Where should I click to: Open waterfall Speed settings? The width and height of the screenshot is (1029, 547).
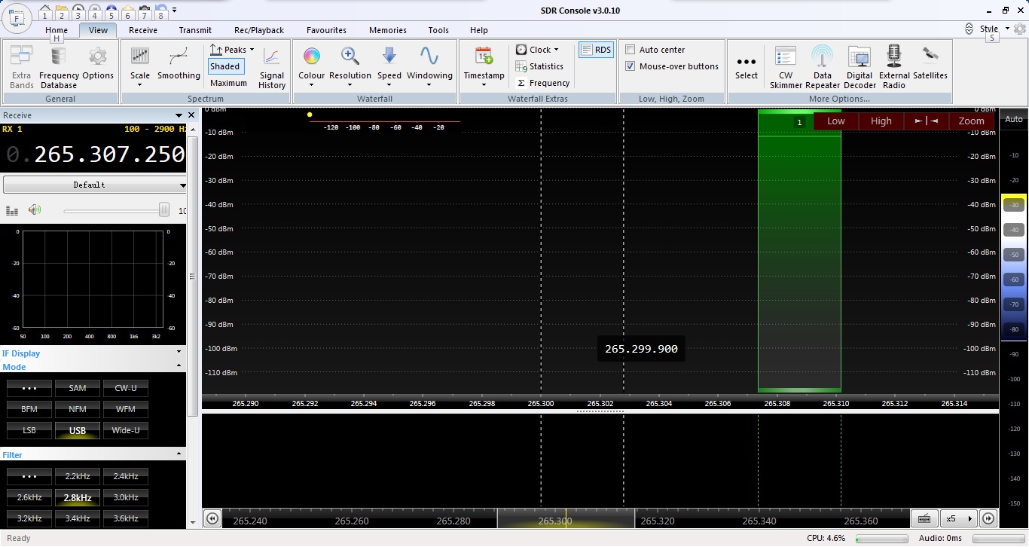(x=389, y=66)
